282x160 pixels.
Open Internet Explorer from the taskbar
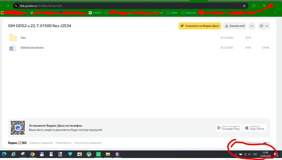[x=14, y=154]
